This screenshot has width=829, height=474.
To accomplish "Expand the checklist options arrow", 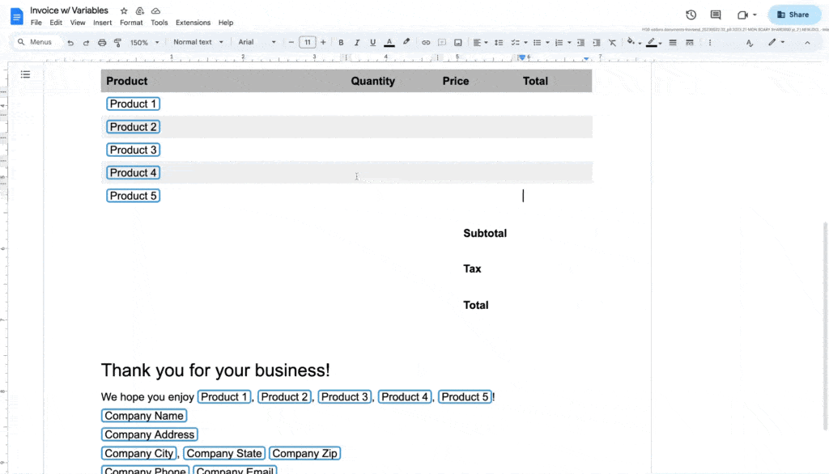I will 525,43.
